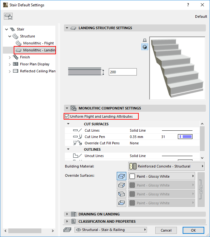210x237 pixels.
Task: Open the Structural - Stair & Railing layer dropdown
Action: pos(111,230)
